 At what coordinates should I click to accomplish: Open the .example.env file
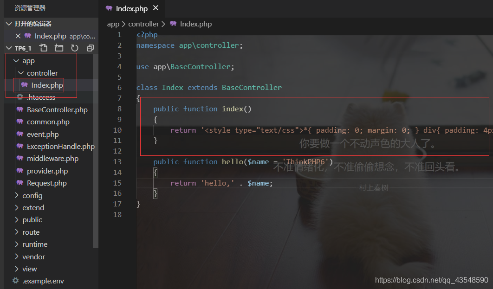(x=43, y=281)
